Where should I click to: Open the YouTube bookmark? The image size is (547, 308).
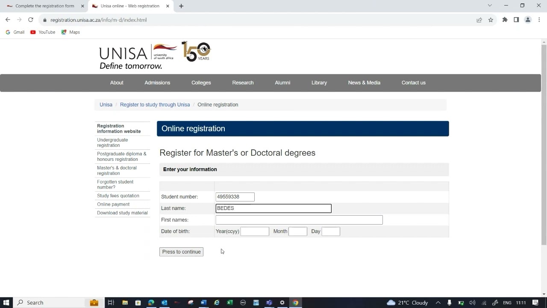(x=43, y=32)
